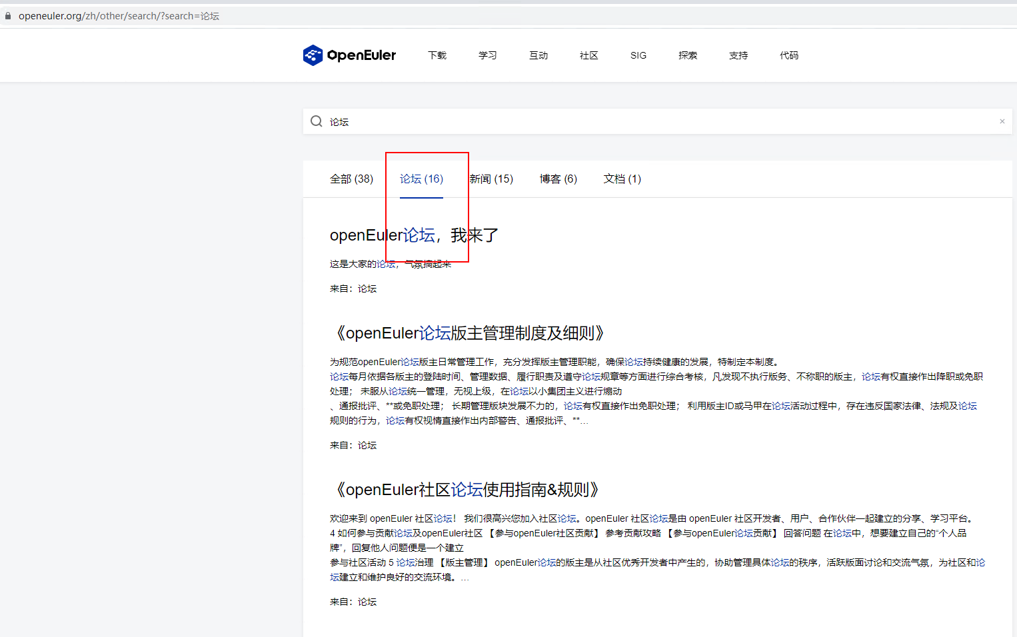Viewport: 1017px width, 637px height.
Task: Click the lock icon in address bar
Action: (x=8, y=16)
